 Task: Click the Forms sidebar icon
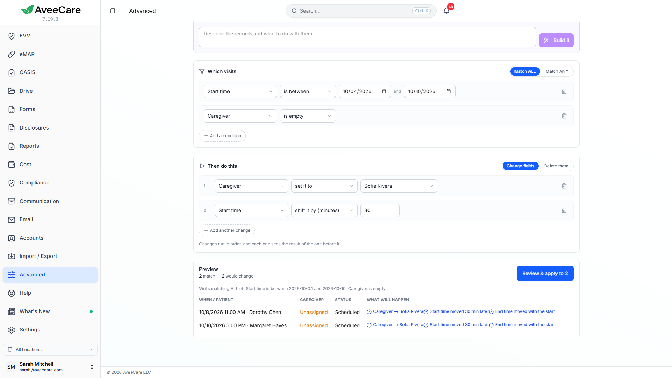tap(12, 109)
